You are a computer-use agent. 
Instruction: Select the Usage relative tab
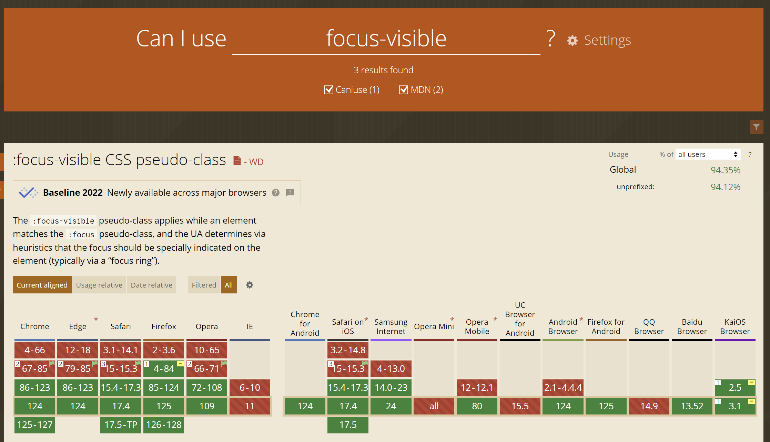(99, 285)
